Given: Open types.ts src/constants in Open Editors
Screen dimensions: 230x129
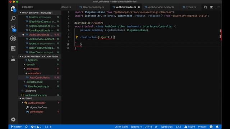Looking at the screenshot, I should click(x=40, y=43).
